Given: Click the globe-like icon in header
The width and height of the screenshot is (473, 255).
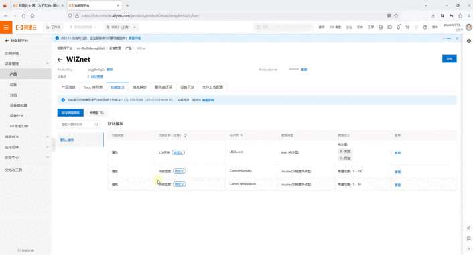Looking at the screenshot, I should [381, 28].
